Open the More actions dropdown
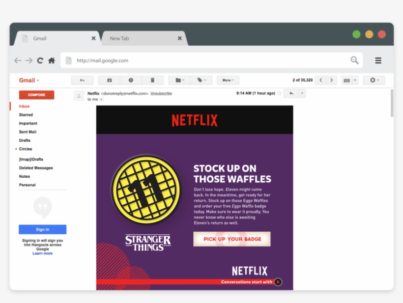 tap(228, 81)
